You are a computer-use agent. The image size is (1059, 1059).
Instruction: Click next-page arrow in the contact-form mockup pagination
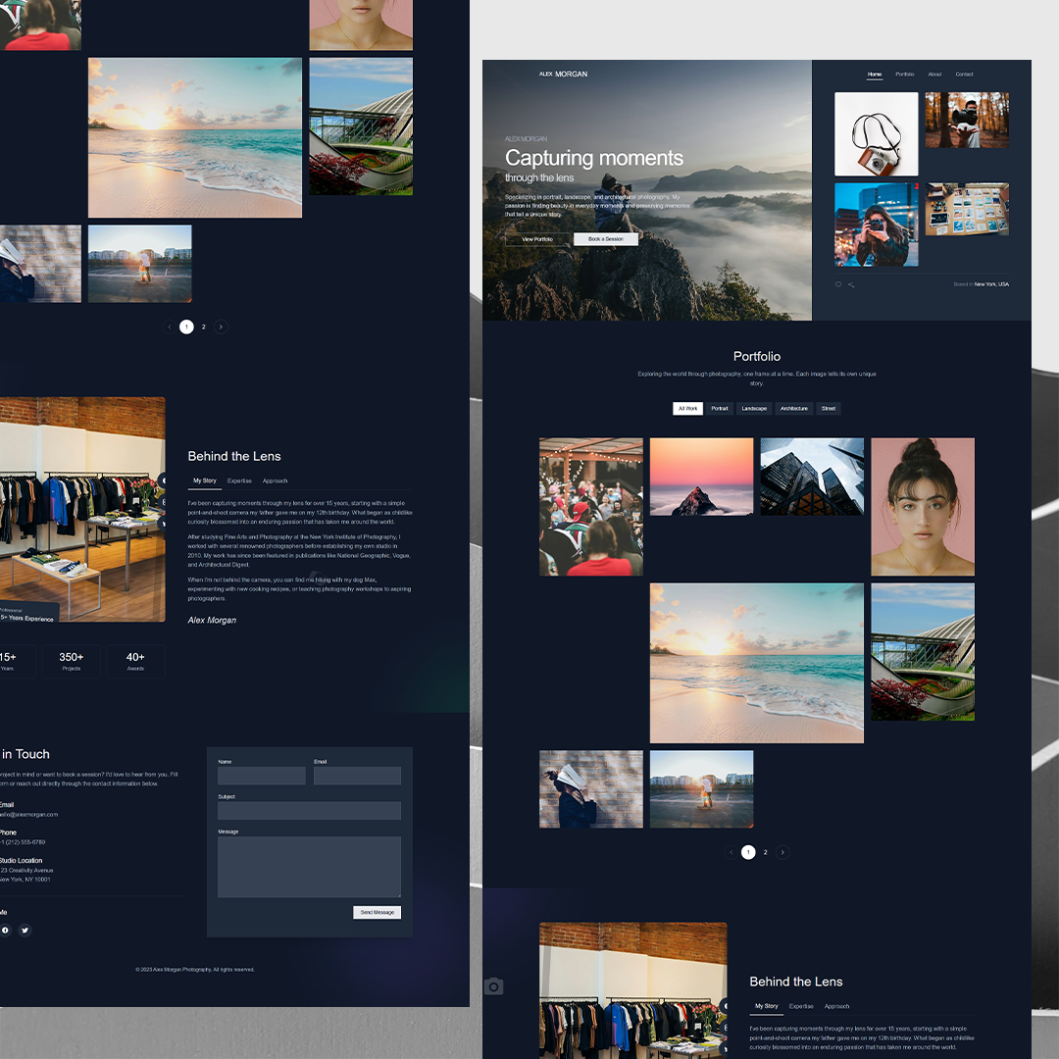(221, 327)
